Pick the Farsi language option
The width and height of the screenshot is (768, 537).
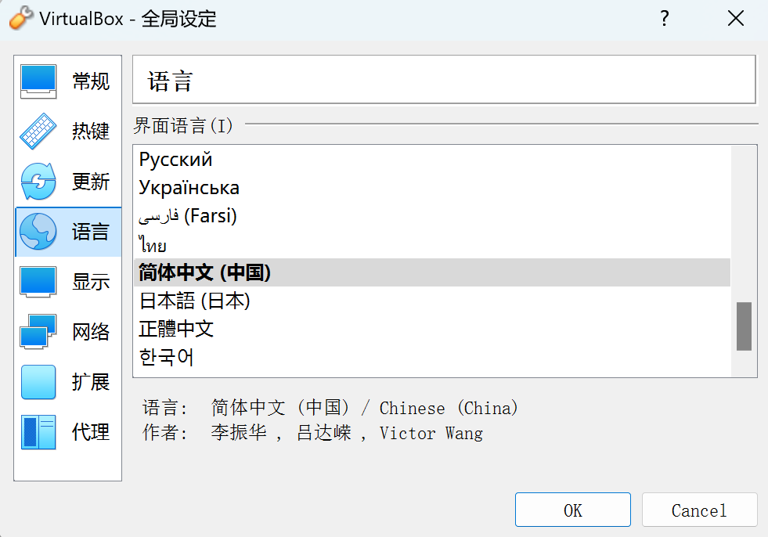point(432,216)
